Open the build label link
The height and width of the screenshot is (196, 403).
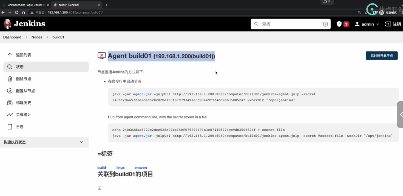[102, 168]
